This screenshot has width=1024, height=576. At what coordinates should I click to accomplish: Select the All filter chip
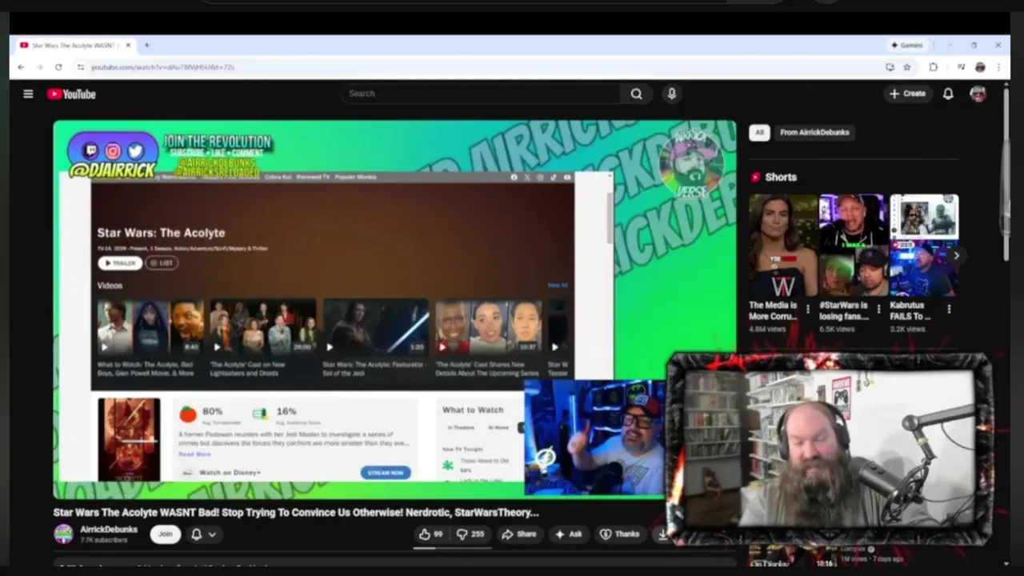pos(759,132)
